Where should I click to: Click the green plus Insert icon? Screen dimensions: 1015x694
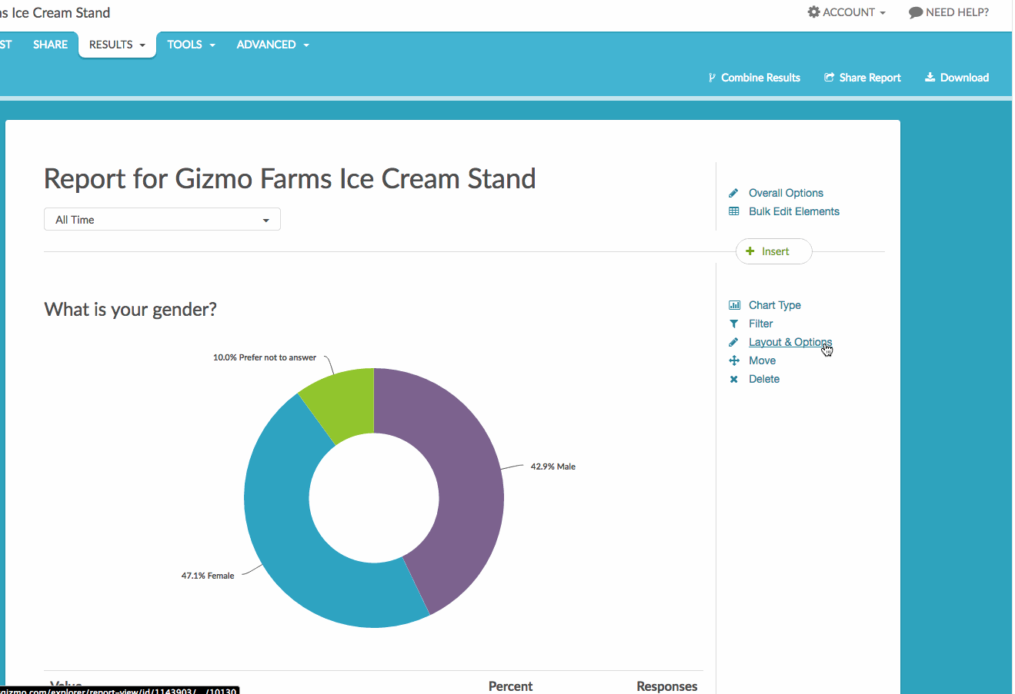click(x=750, y=251)
